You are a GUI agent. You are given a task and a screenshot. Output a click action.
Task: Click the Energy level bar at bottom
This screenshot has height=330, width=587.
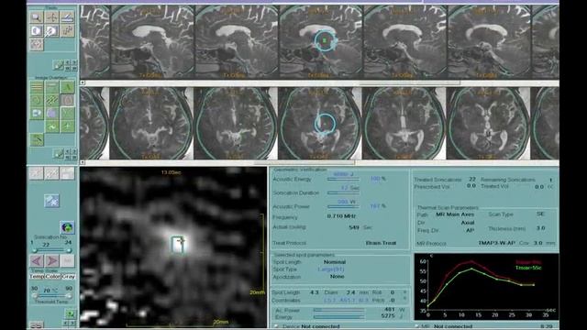tap(338, 316)
